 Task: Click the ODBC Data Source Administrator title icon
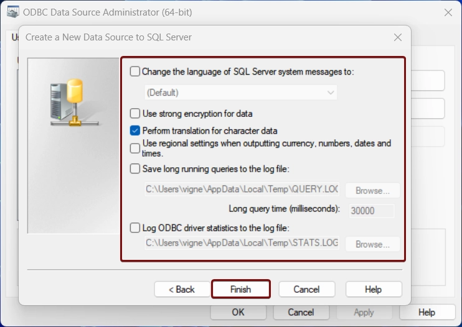coord(12,12)
